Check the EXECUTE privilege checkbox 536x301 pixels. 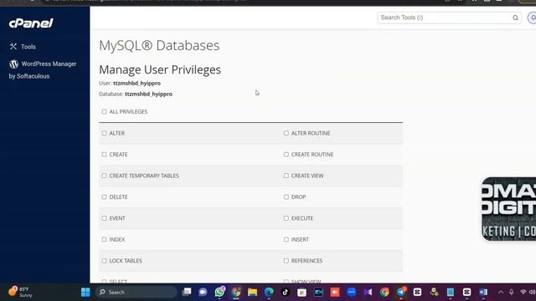pyautogui.click(x=286, y=218)
